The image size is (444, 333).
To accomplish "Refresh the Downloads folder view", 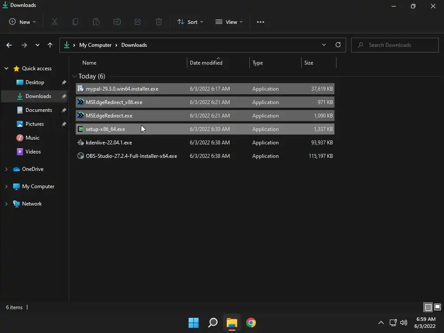I will pyautogui.click(x=338, y=45).
